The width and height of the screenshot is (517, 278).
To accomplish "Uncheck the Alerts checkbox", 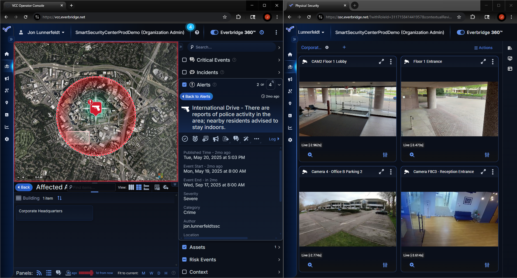I will pyautogui.click(x=184, y=85).
